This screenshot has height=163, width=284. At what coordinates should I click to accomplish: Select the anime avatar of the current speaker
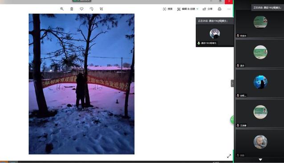pyautogui.click(x=215, y=34)
